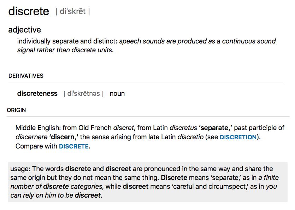This screenshot has height=210, width=295.
Task: Click bold 'Discrete' starting the usage note's second sentence
Action: 174,177
